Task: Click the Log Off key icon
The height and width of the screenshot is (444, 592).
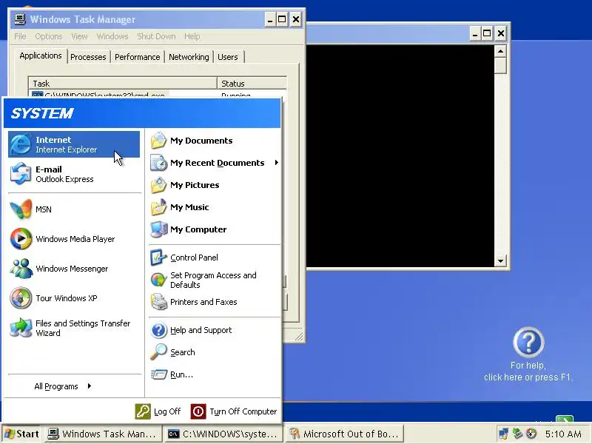Action: 143,411
